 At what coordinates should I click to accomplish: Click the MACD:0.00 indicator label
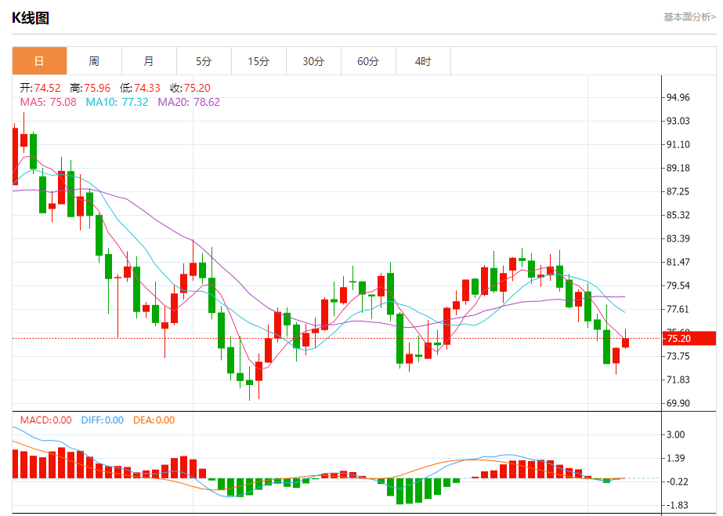click(x=45, y=420)
